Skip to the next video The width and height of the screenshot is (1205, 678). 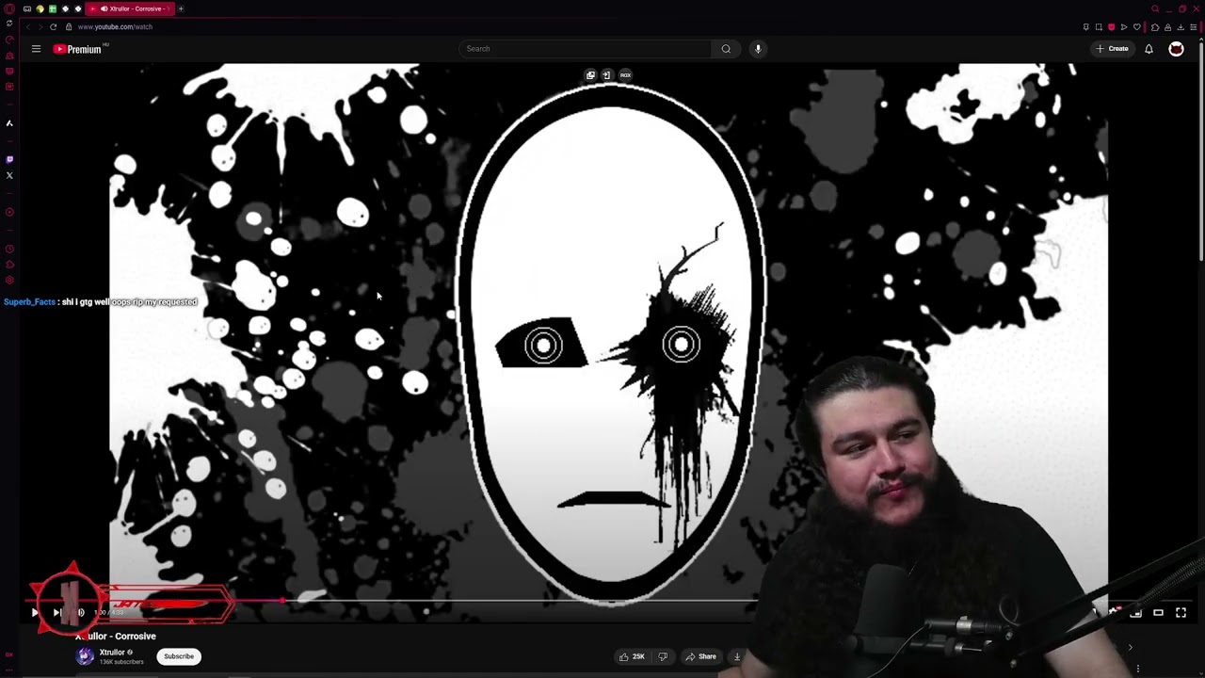(x=57, y=613)
